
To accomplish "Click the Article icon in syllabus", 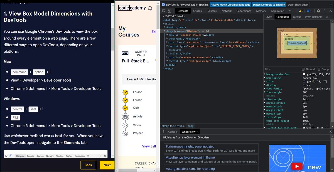I will tap(125, 117).
